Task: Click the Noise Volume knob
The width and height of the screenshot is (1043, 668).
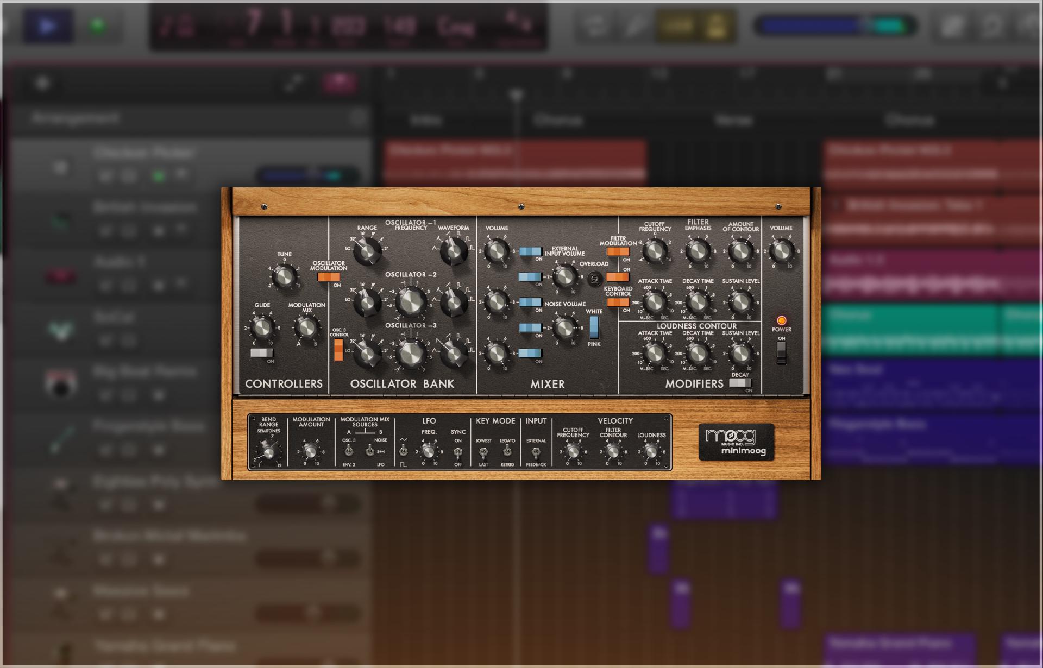Action: tap(564, 327)
